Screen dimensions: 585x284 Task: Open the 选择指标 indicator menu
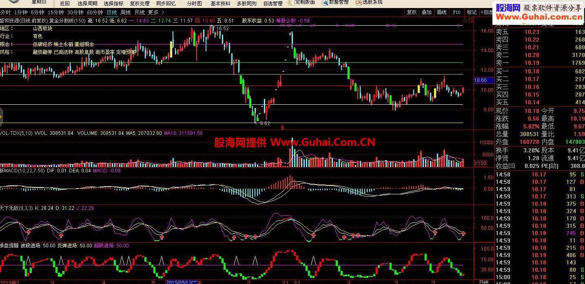point(113,3)
